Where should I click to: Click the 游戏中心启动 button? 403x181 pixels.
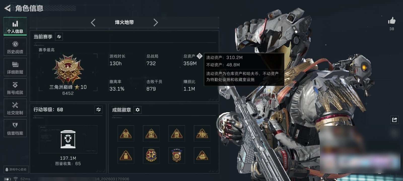[x=16, y=169]
